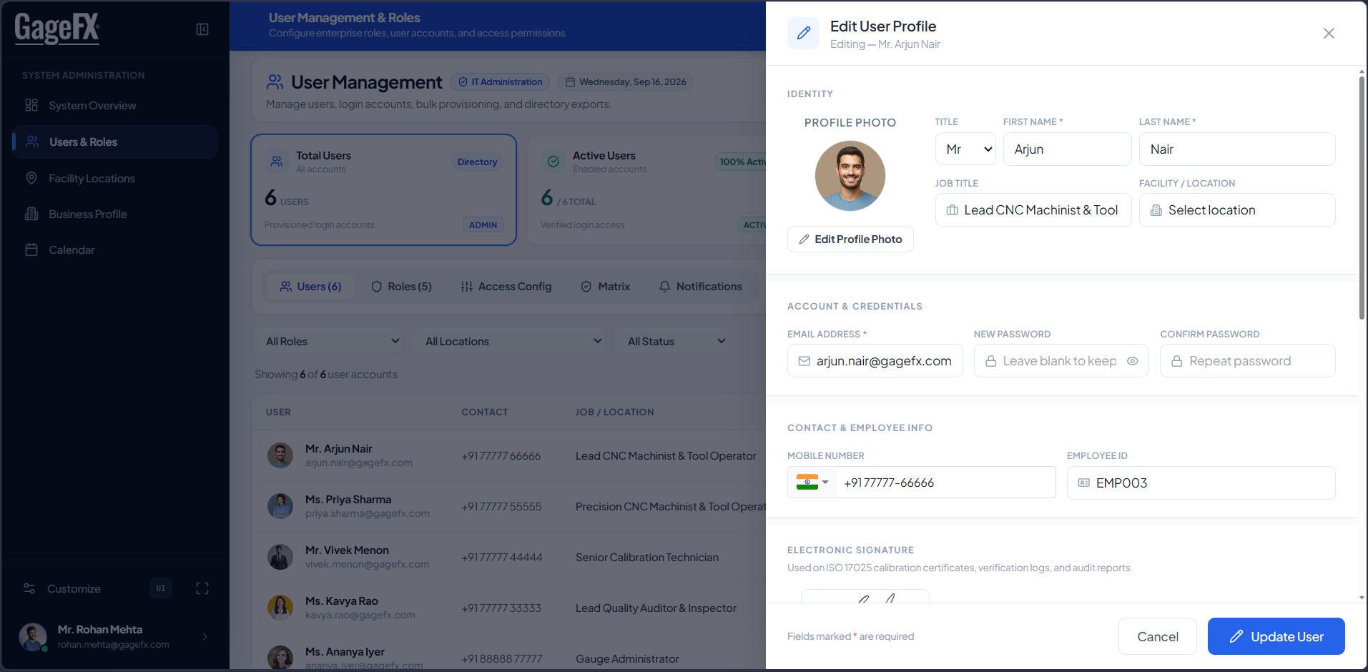Viewport: 1368px width, 672px height.
Task: Click the briefcase icon in Job Title field
Action: pos(952,210)
